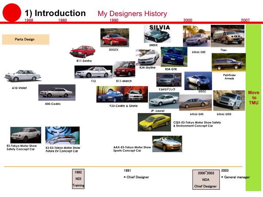This screenshot has width=263, height=197.
Task: Click the Infiniti G35 photo
Action: point(197,36)
